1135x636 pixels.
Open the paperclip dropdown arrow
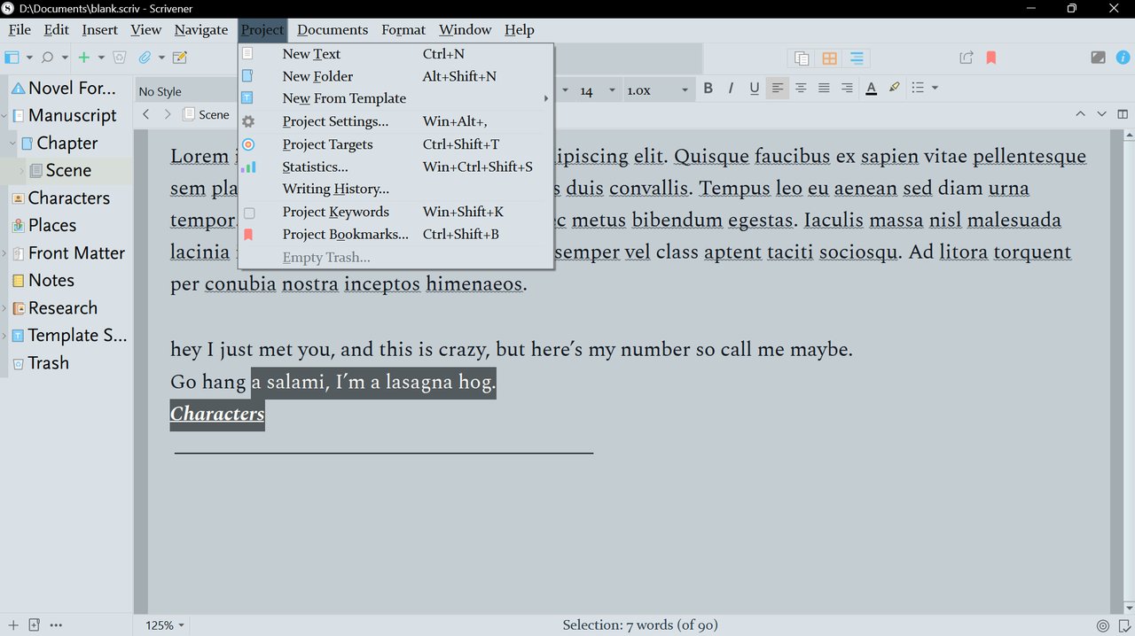(x=161, y=58)
